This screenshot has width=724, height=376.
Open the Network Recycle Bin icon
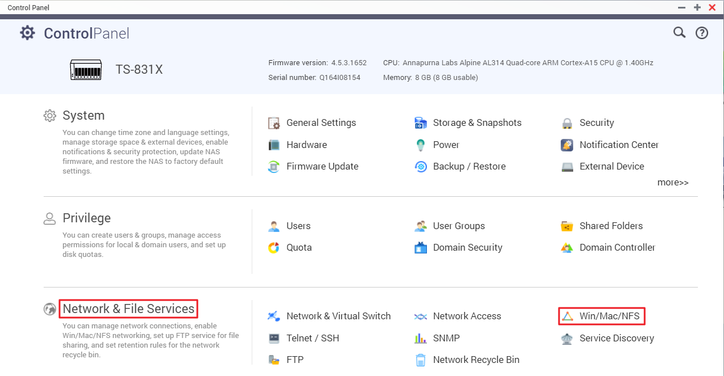421,360
